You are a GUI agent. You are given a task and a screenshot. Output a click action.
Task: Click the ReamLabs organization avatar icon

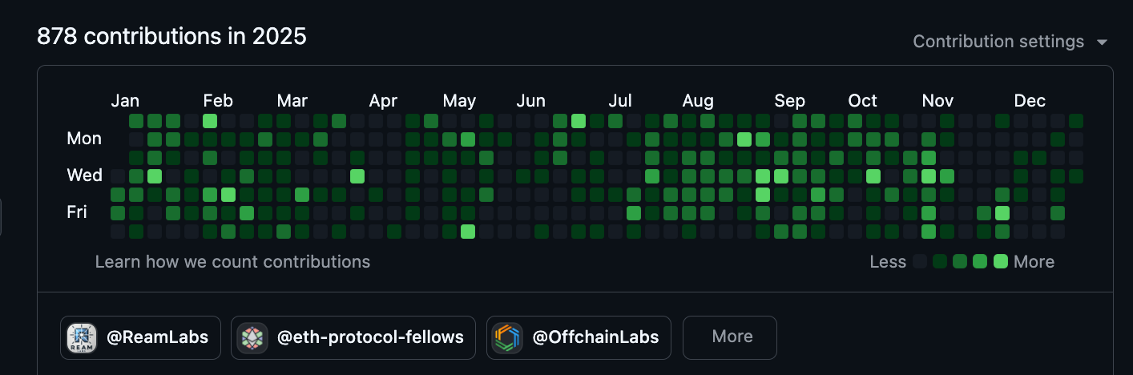tap(82, 337)
